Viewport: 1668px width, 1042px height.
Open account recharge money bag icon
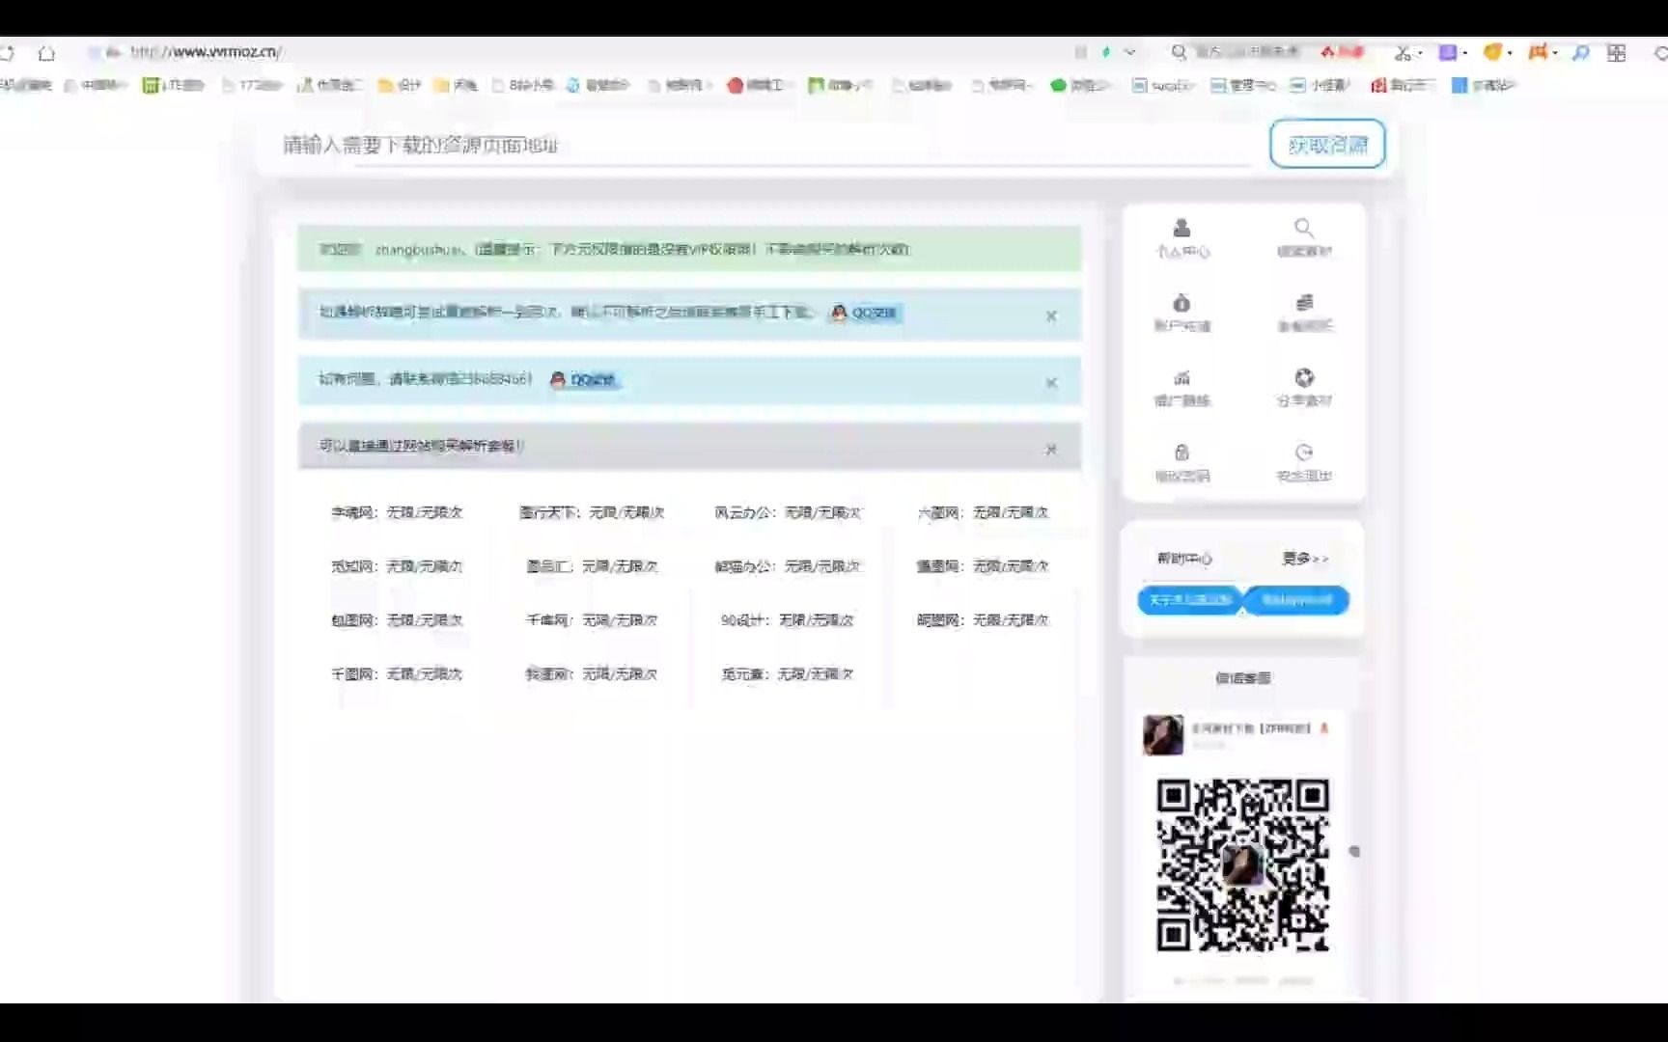pyautogui.click(x=1181, y=302)
